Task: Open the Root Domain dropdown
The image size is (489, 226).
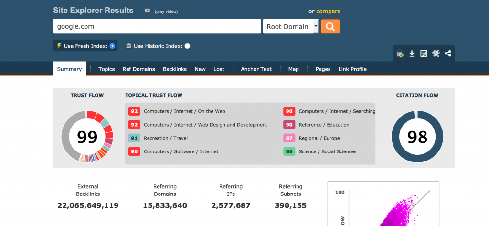Action: coord(291,27)
